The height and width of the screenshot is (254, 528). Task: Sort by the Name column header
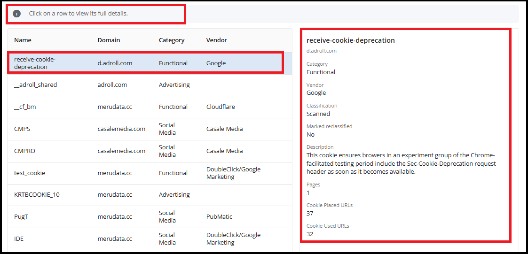coord(23,40)
